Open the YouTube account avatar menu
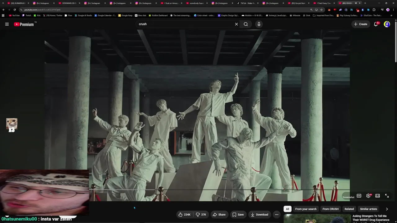397x223 pixels. pyautogui.click(x=387, y=24)
